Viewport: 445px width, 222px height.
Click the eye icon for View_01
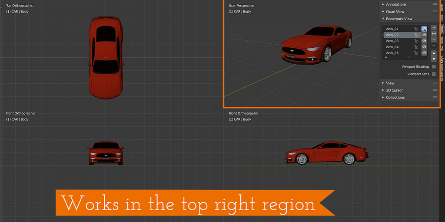point(424,29)
